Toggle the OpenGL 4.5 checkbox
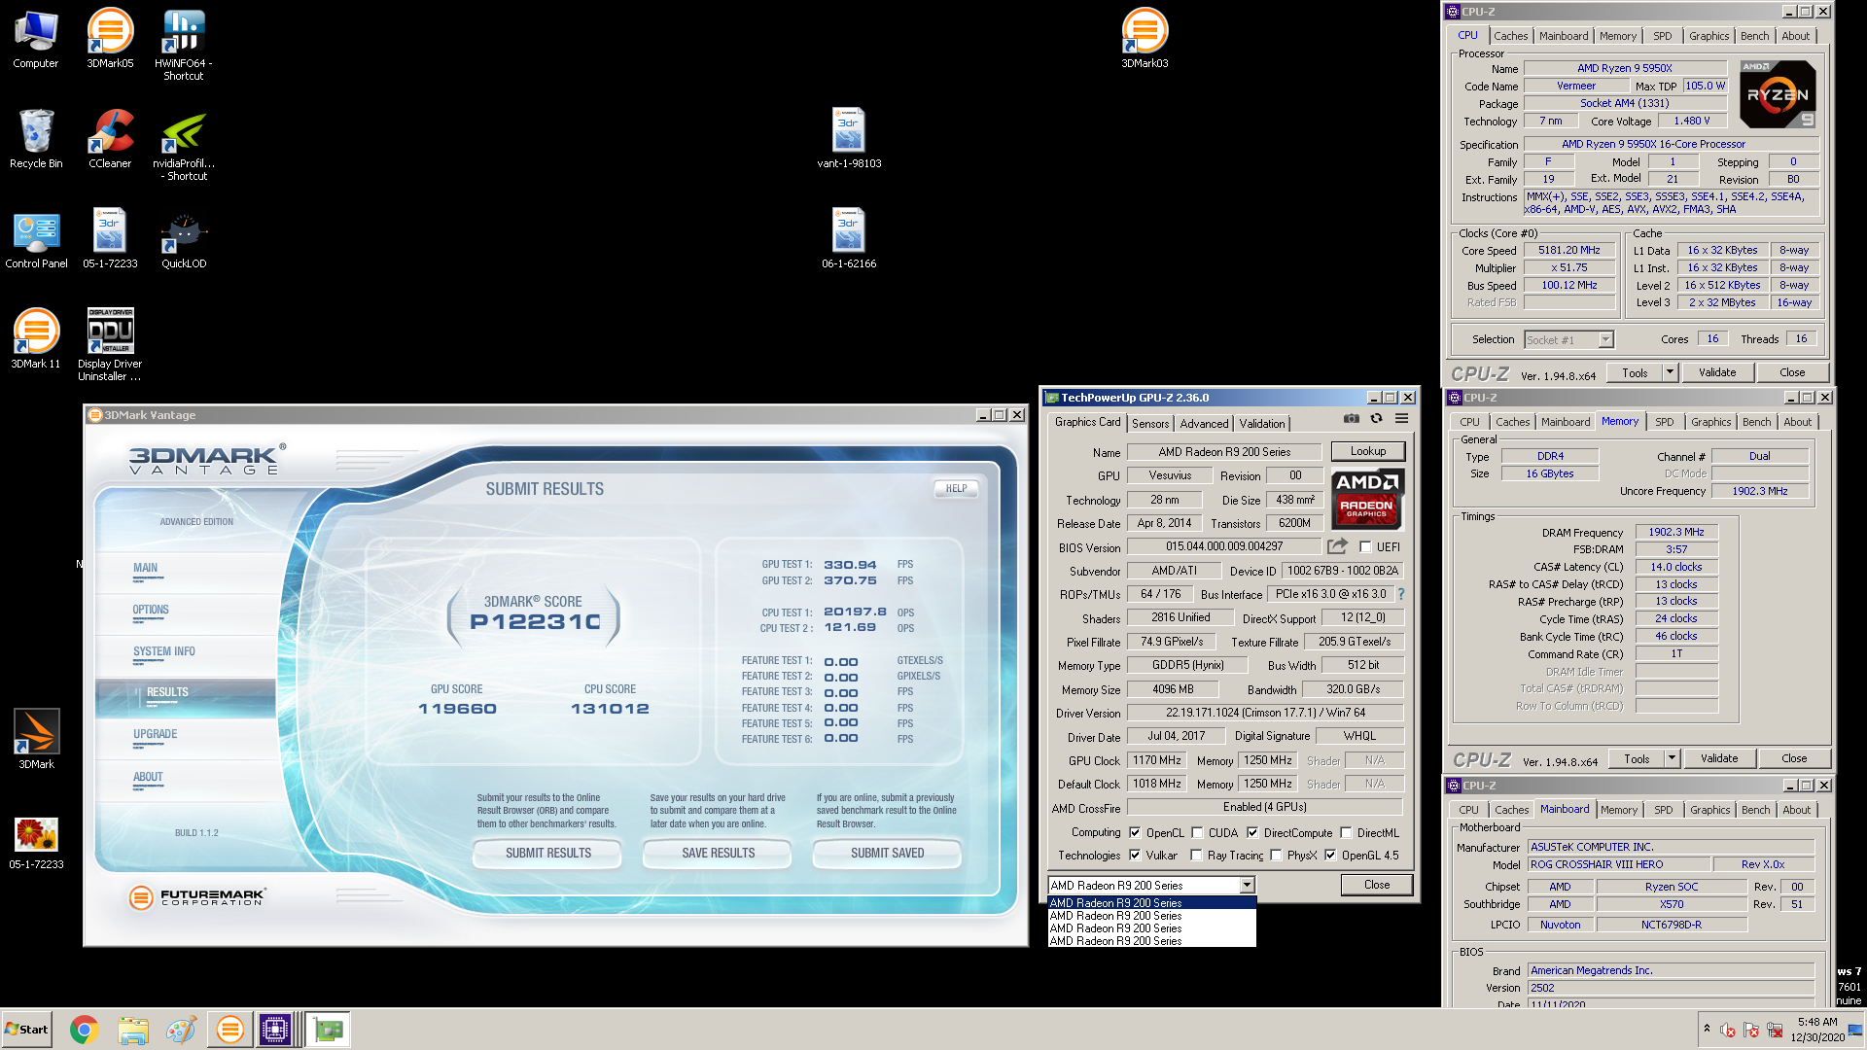This screenshot has width=1867, height=1050. [x=1330, y=856]
